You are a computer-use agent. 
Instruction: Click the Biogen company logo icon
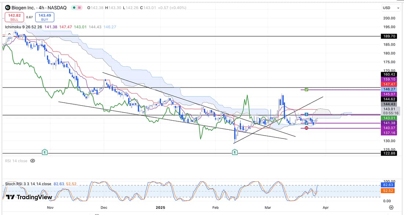pyautogui.click(x=8, y=8)
